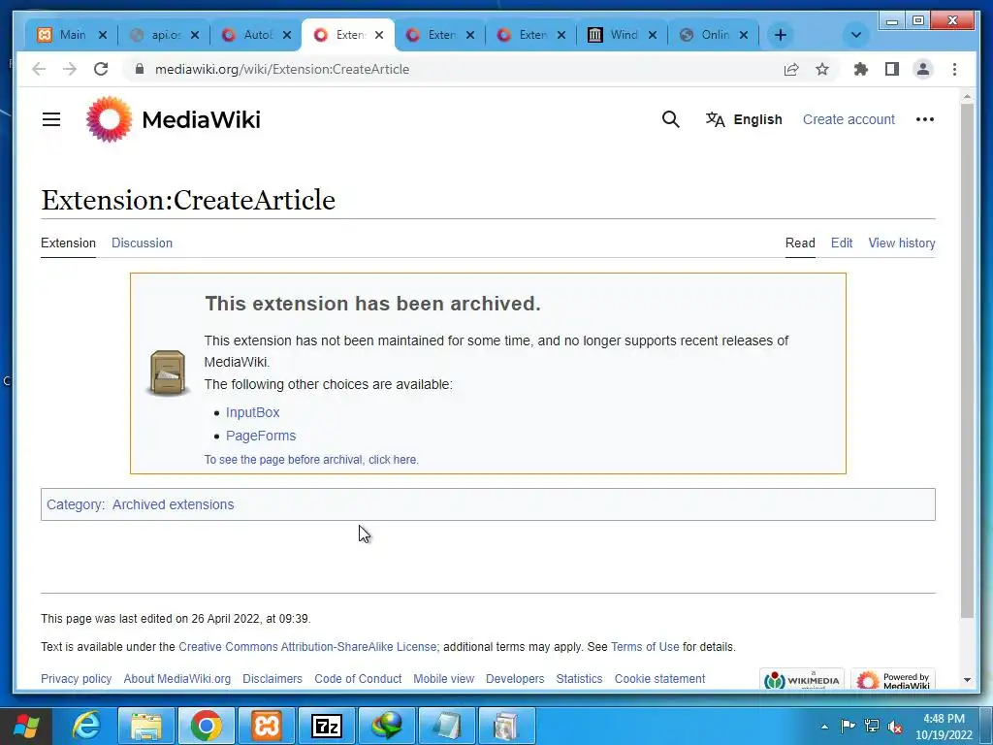Switch to the Wind tab
Screen dimensions: 993x745
pyautogui.click(x=623, y=35)
